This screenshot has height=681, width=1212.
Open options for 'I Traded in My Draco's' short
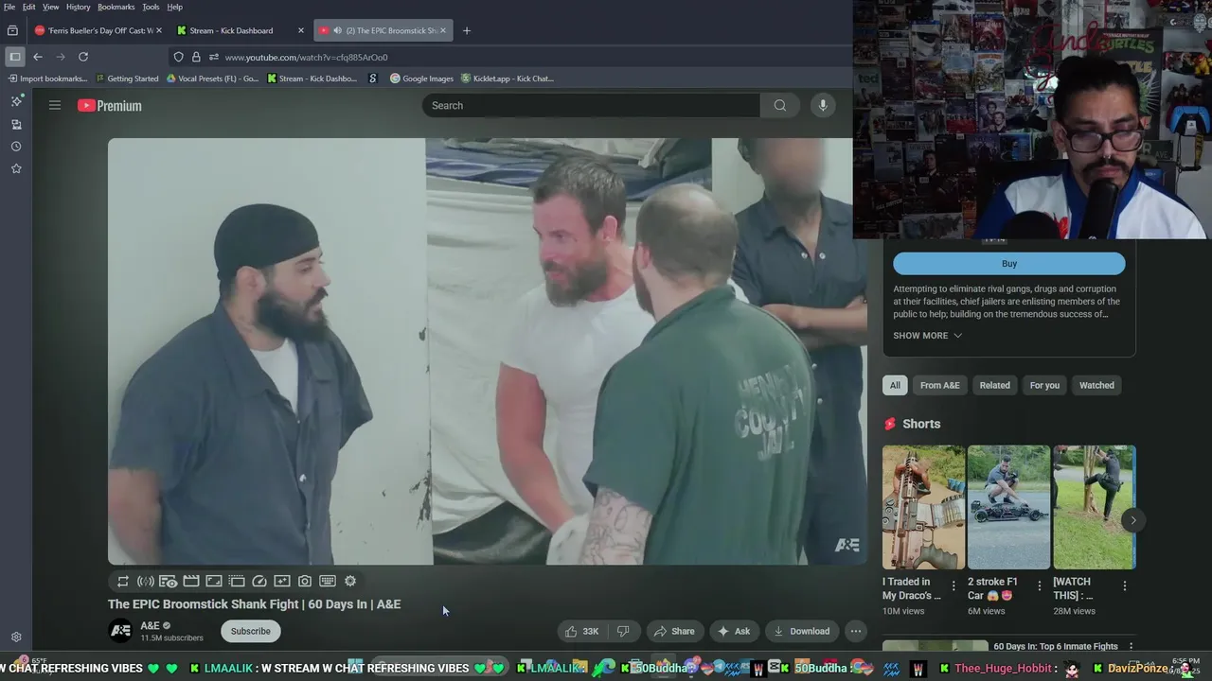[954, 586]
